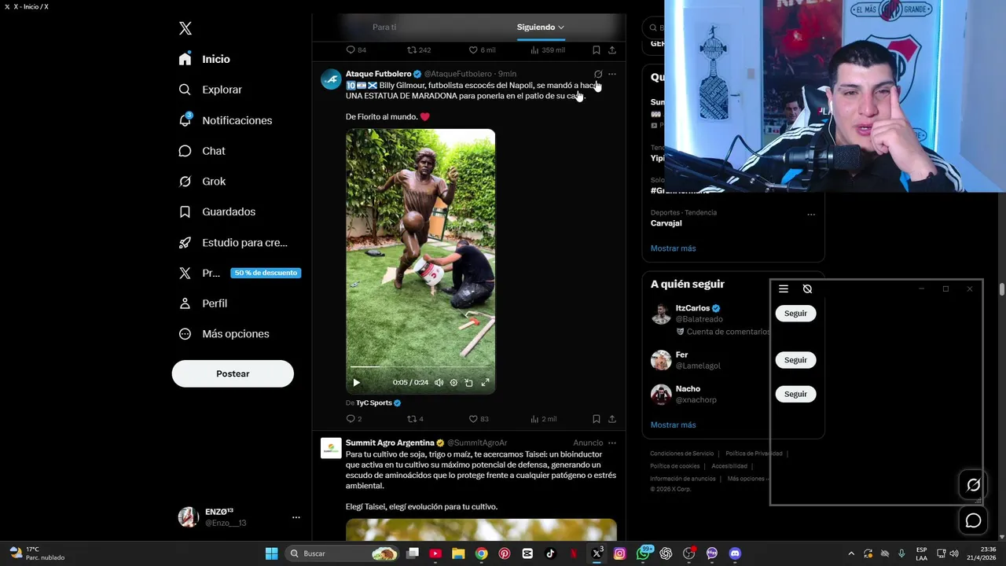This screenshot has width=1006, height=566.
Task: Open more options on Ataque Futbolero post
Action: coord(612,74)
